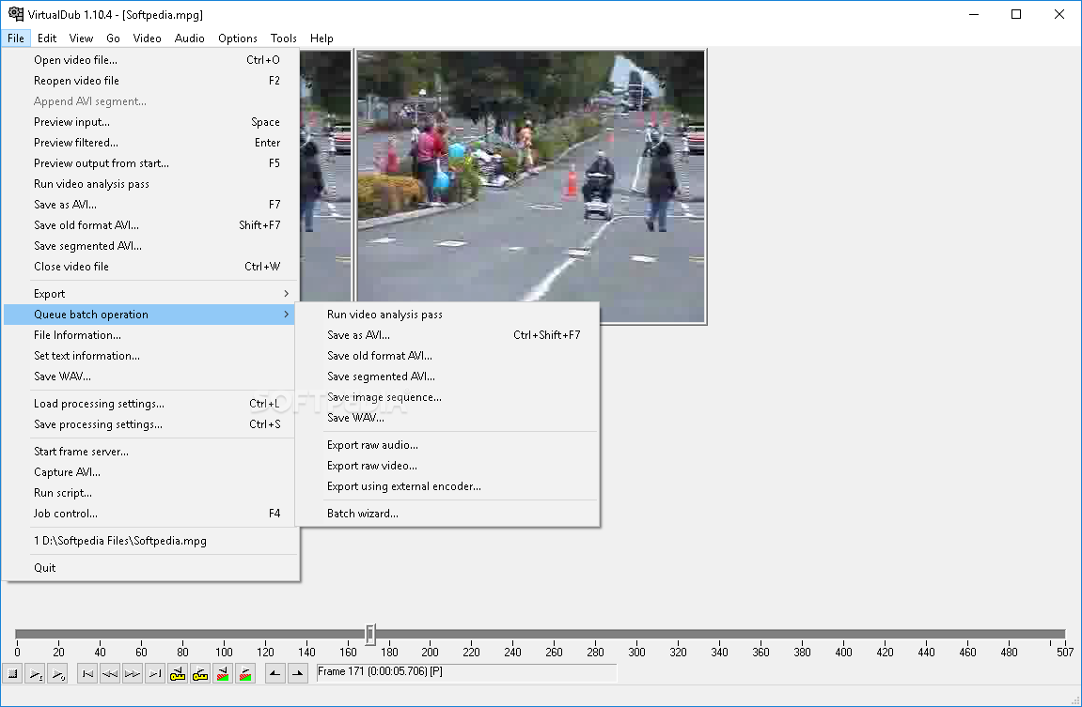Step forward with the fast-forward icon
The width and height of the screenshot is (1082, 707).
[133, 673]
